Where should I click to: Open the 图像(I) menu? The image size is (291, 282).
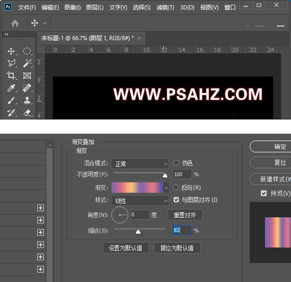[73, 8]
